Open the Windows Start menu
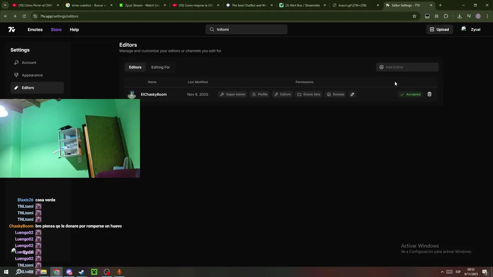Screen dimensions: 493x277 point(6,272)
